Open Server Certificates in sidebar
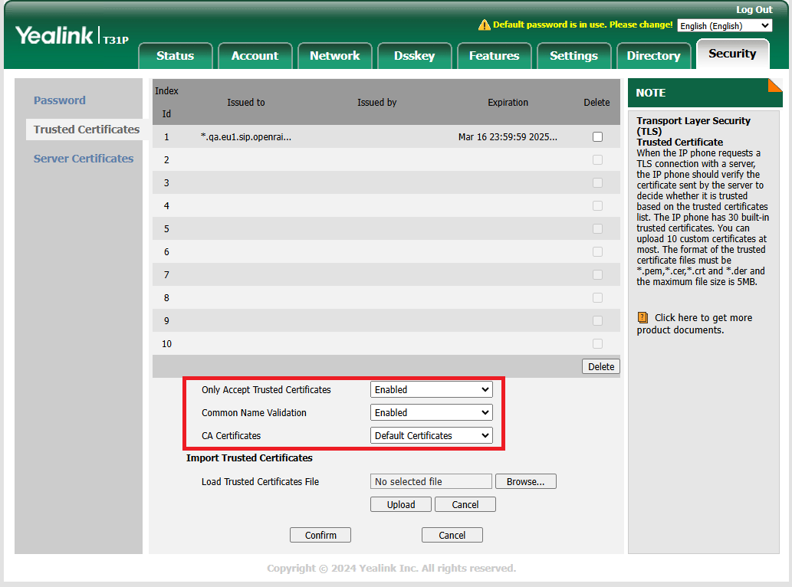 pos(84,159)
